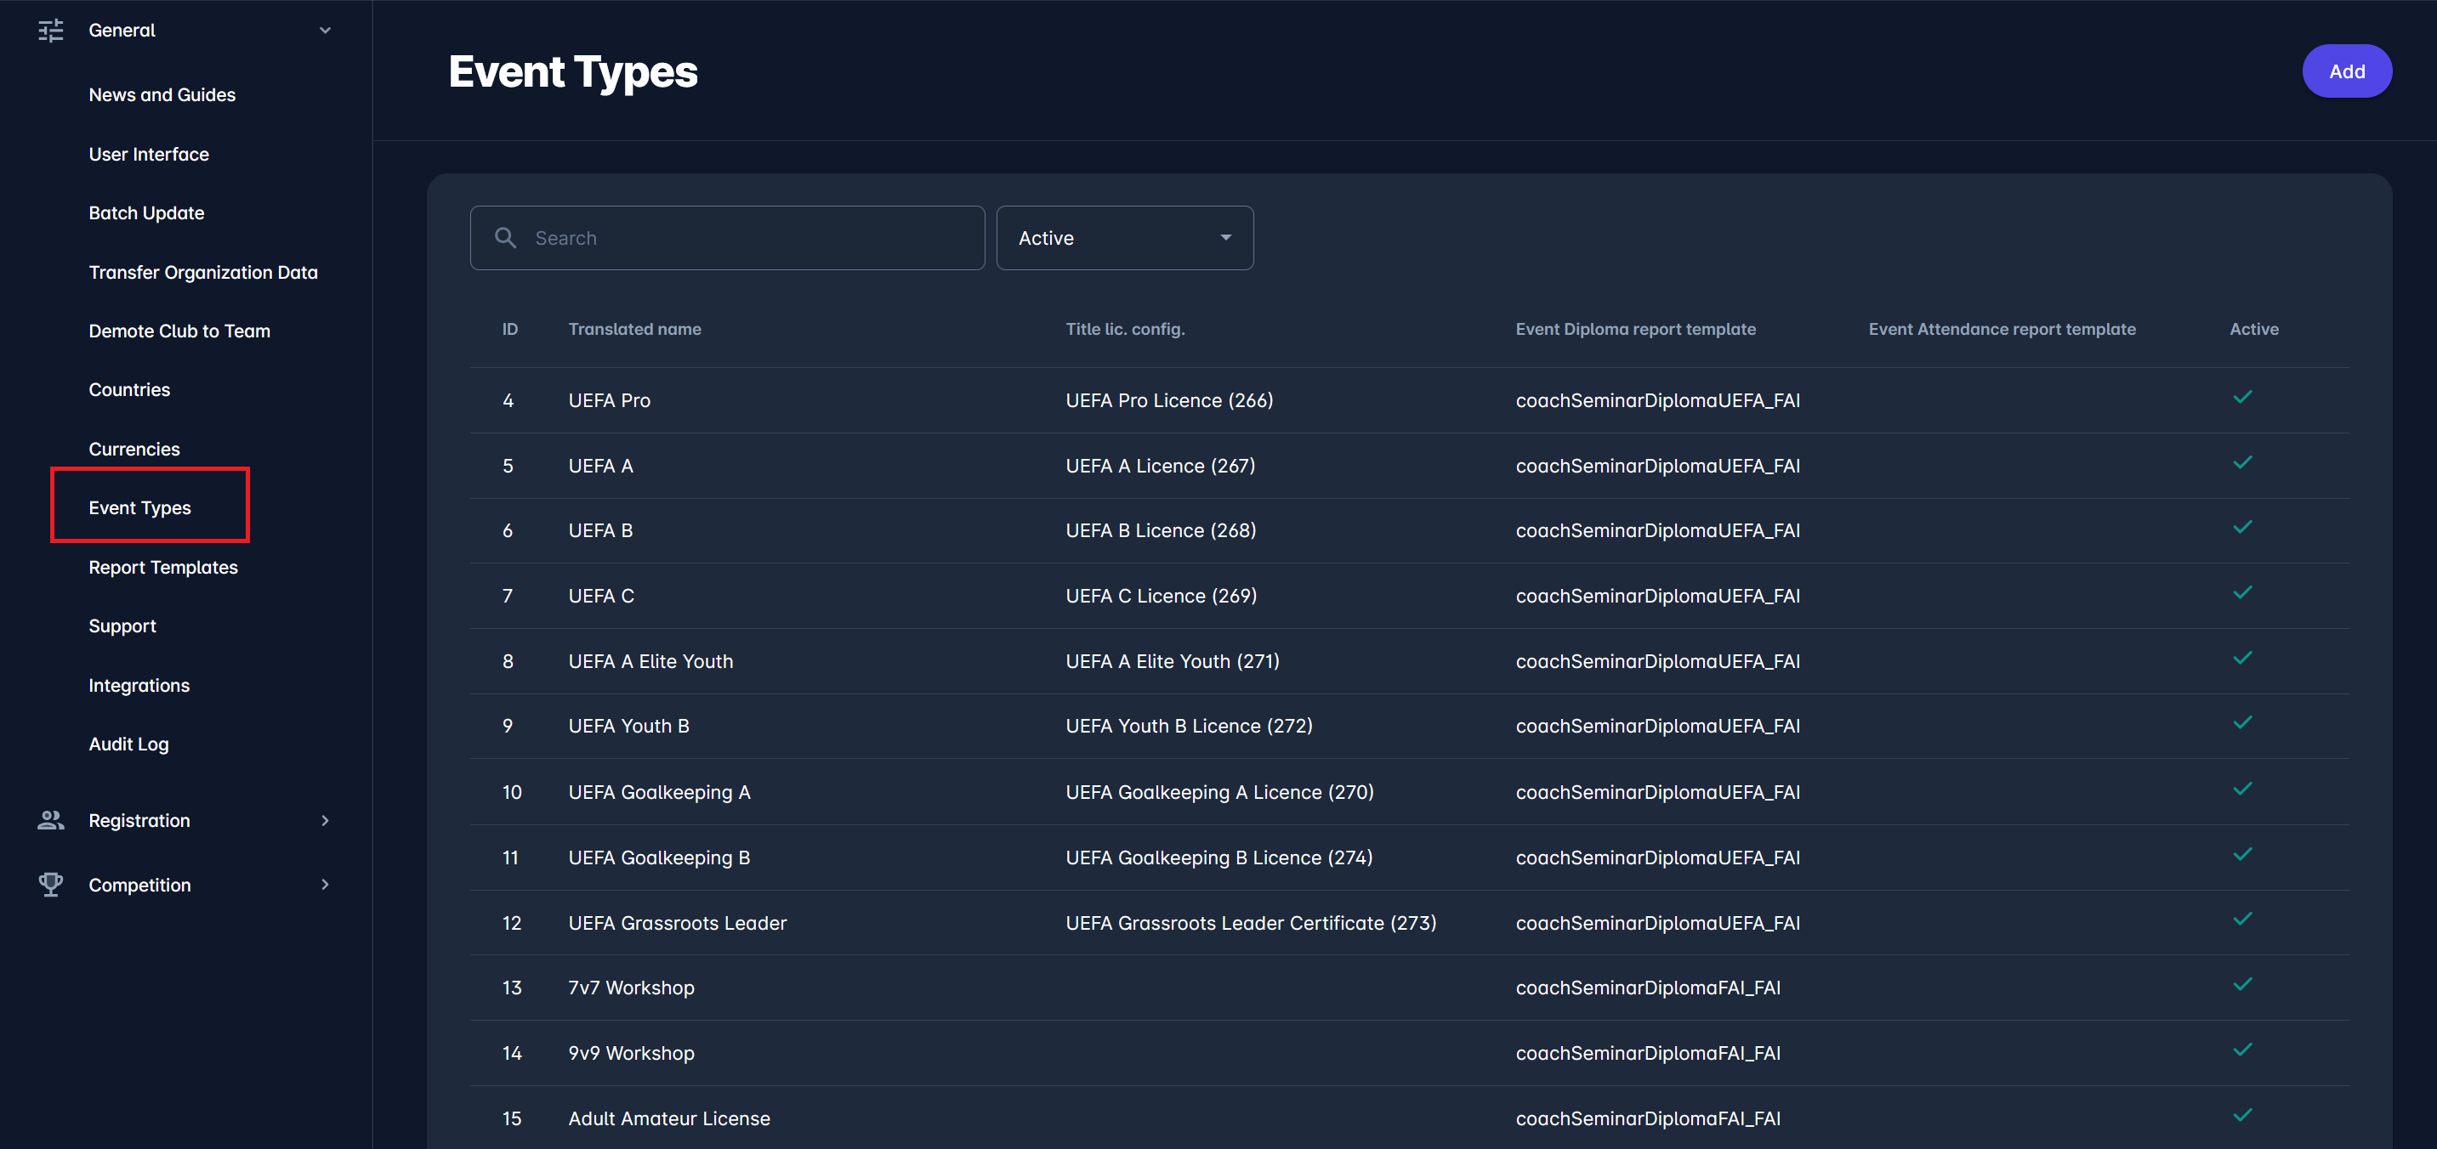Click the Registration people icon
Image resolution: width=2437 pixels, height=1149 pixels.
click(50, 820)
